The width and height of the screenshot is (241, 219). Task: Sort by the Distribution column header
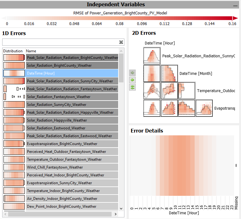(13, 51)
